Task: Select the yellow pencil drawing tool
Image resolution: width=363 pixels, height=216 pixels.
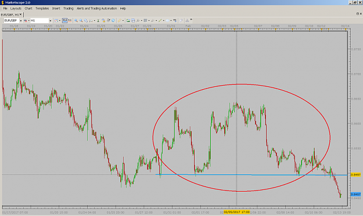Action: coord(120,20)
